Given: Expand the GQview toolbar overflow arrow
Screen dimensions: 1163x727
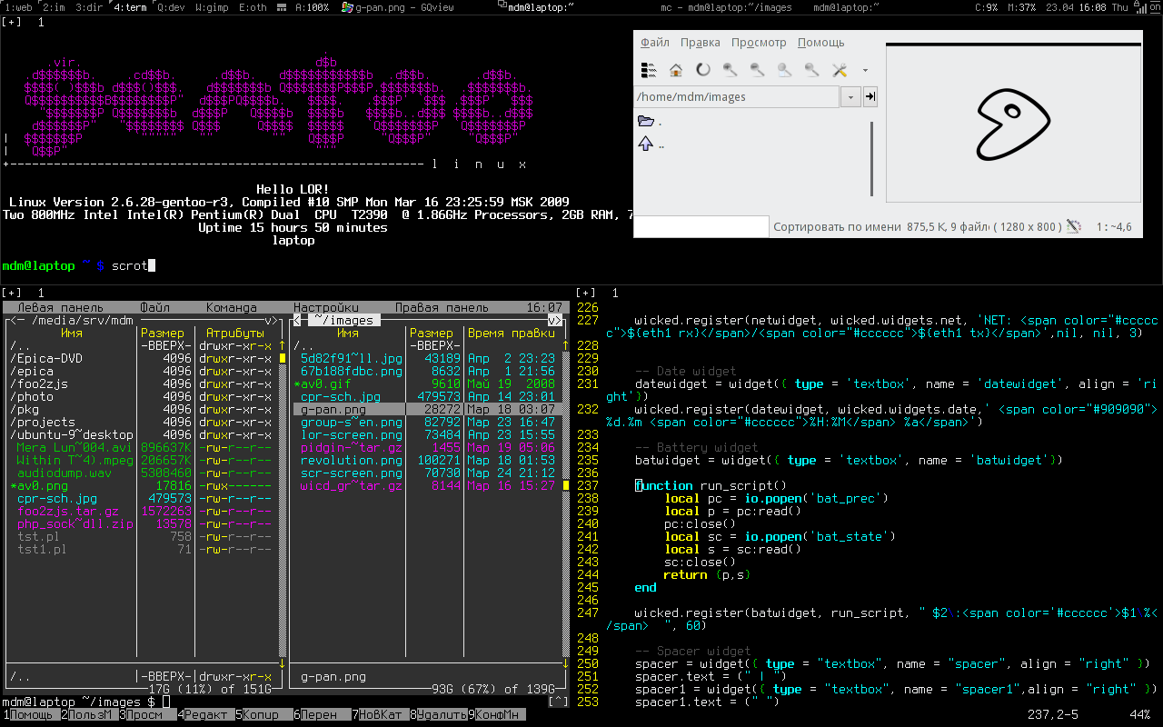Looking at the screenshot, I should pyautogui.click(x=865, y=70).
